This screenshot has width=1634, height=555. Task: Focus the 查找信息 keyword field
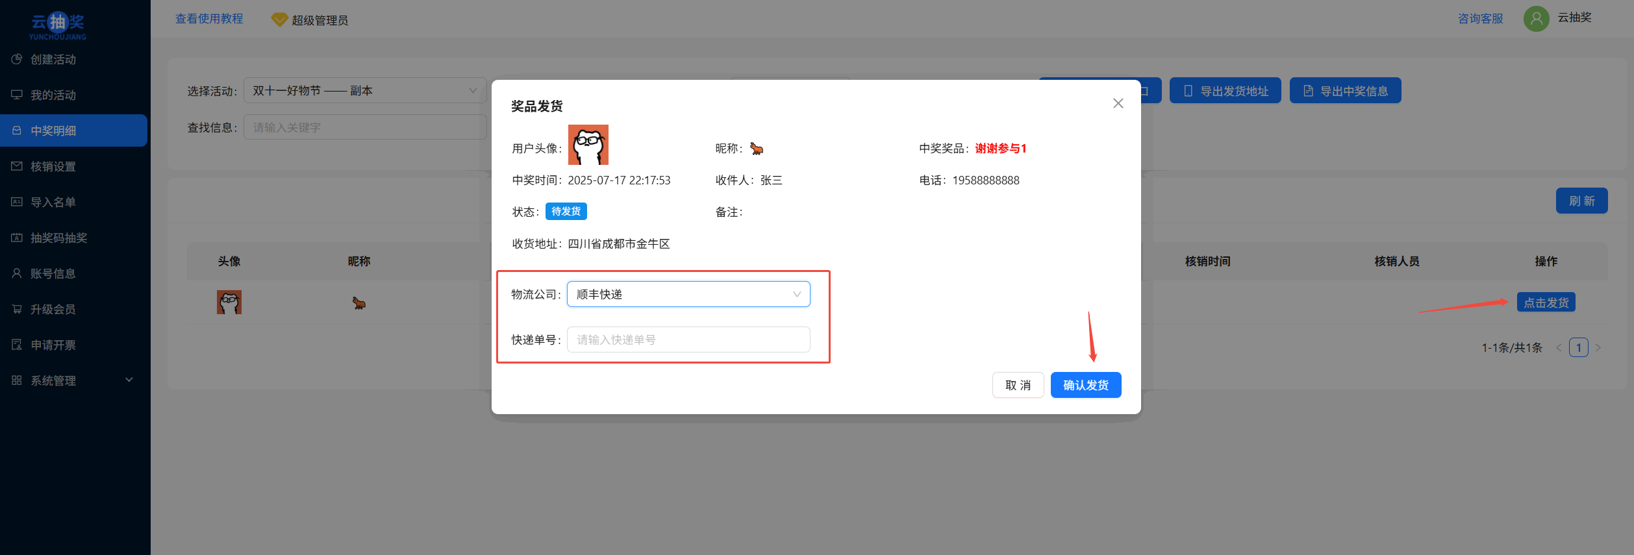point(365,127)
